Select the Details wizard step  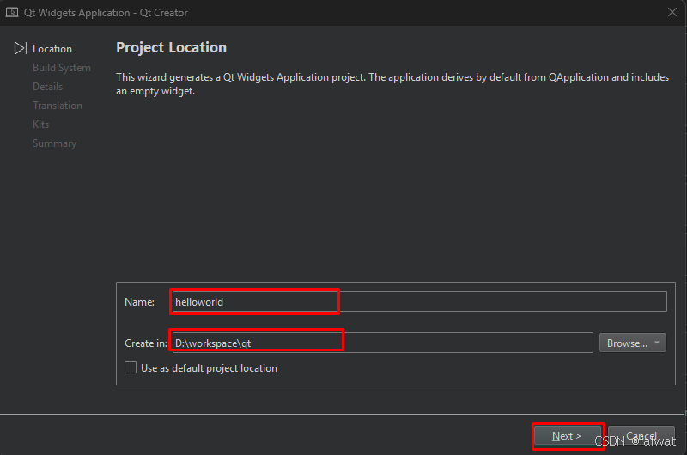48,87
